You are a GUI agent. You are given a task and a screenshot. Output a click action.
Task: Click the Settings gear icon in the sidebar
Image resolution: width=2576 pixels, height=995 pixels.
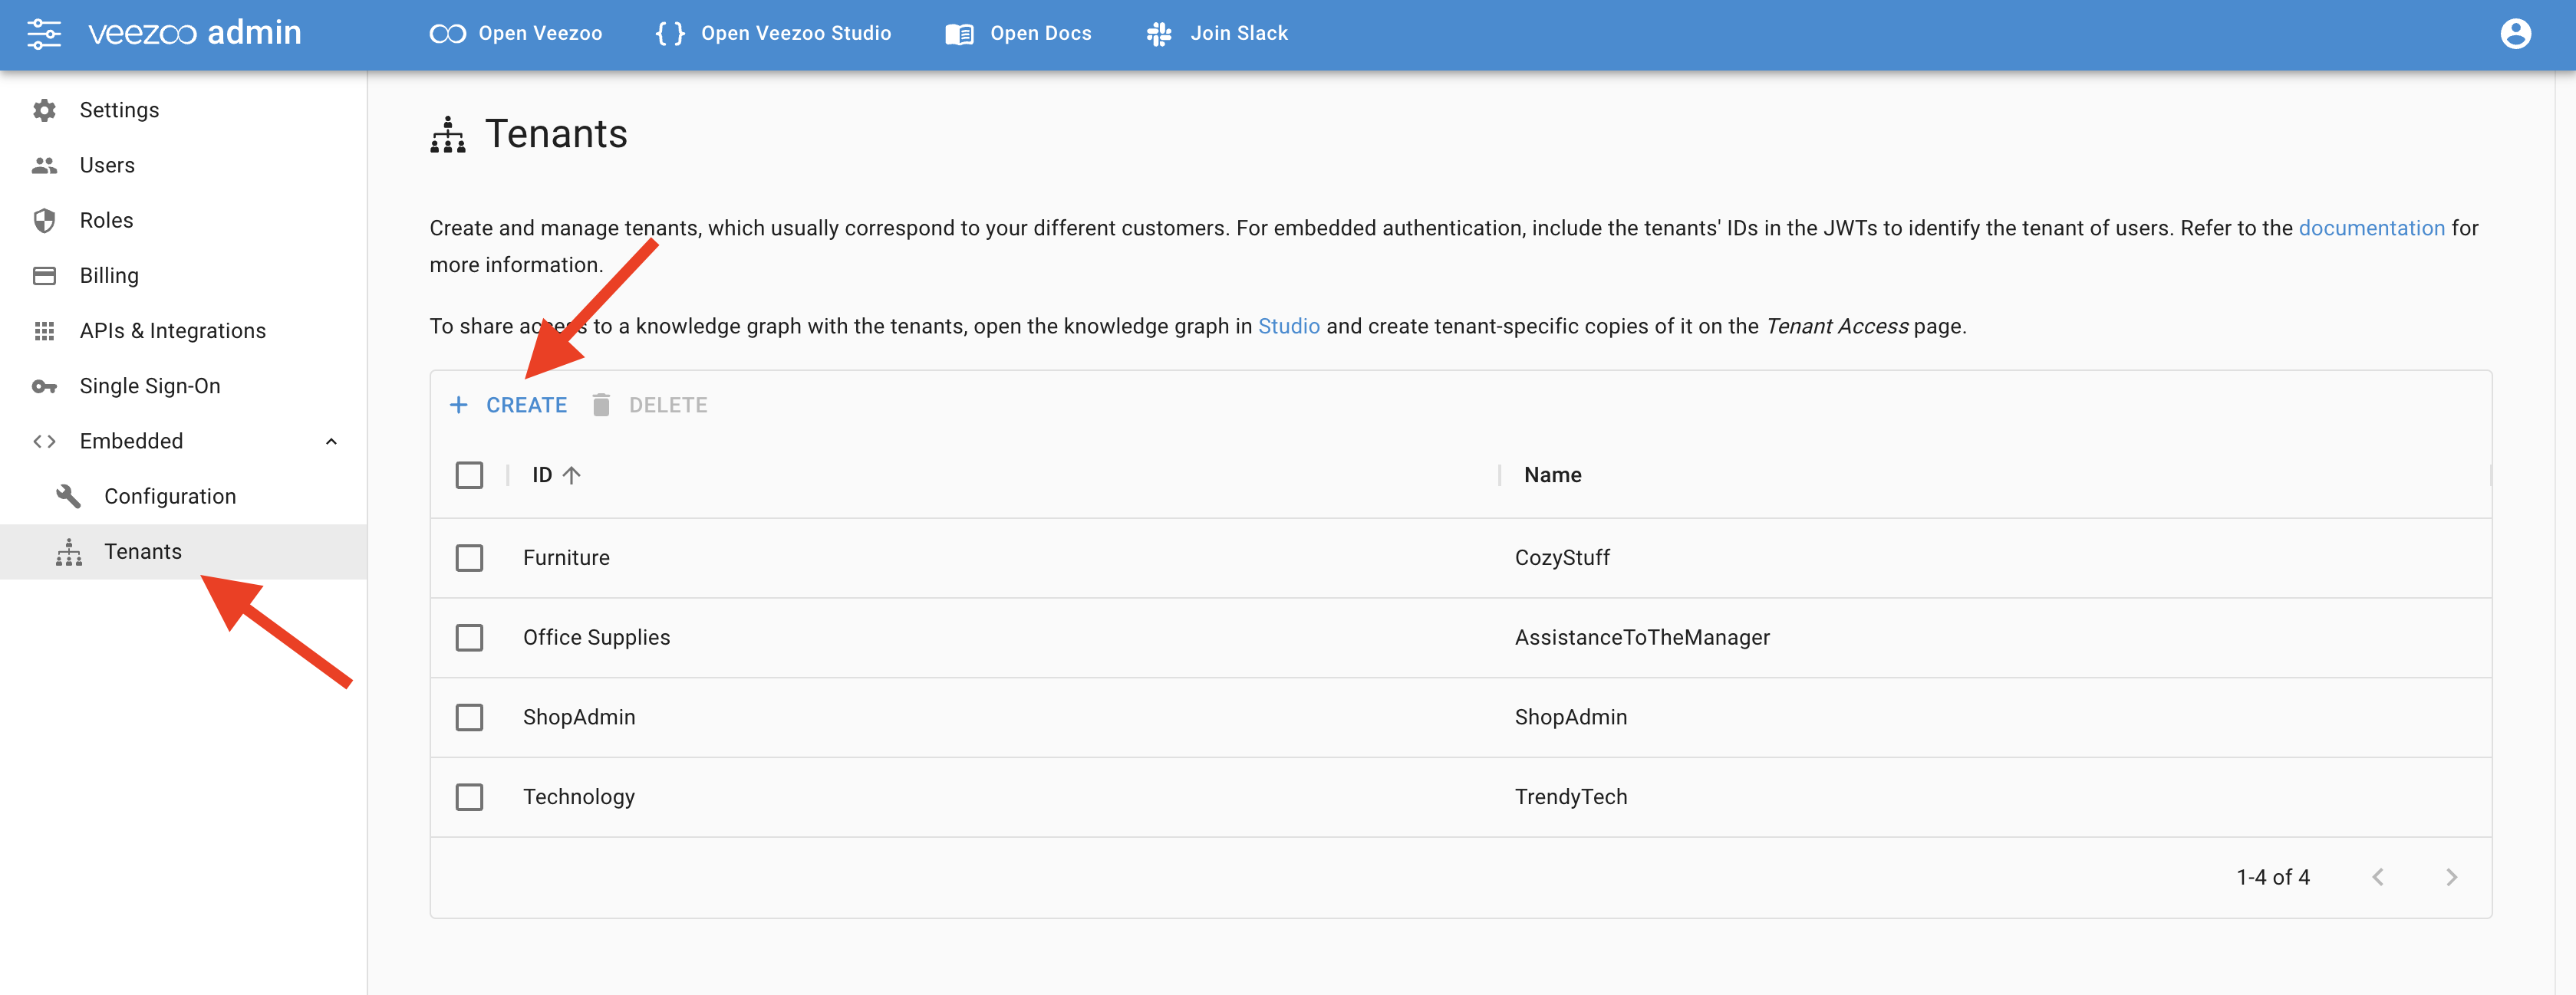point(44,110)
